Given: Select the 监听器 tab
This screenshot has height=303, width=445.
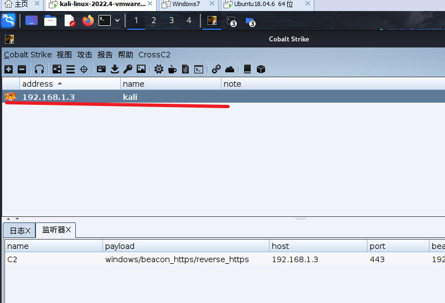Looking at the screenshot, I should [56, 230].
